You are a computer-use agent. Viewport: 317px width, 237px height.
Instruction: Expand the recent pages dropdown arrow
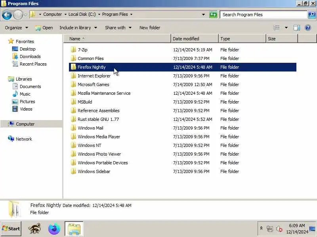(25, 15)
